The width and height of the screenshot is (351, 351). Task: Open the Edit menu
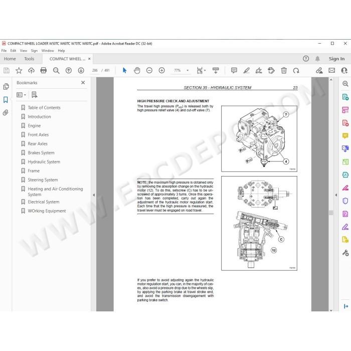tap(13, 51)
